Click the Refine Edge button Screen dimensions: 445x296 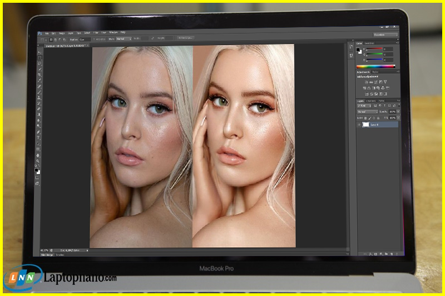coord(185,39)
